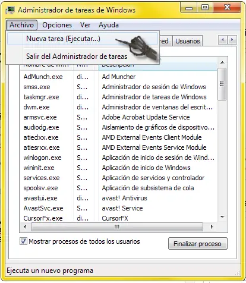This screenshot has width=246, height=283.
Task: Select the avastui.exe process
Action: [40, 198]
